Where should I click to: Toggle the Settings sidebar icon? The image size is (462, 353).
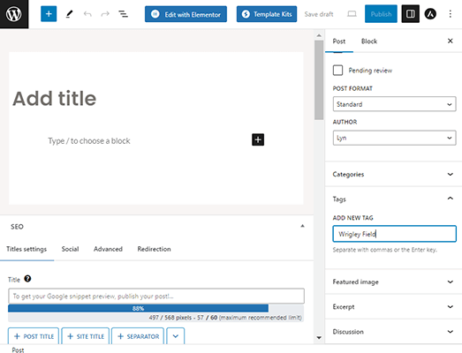point(411,14)
